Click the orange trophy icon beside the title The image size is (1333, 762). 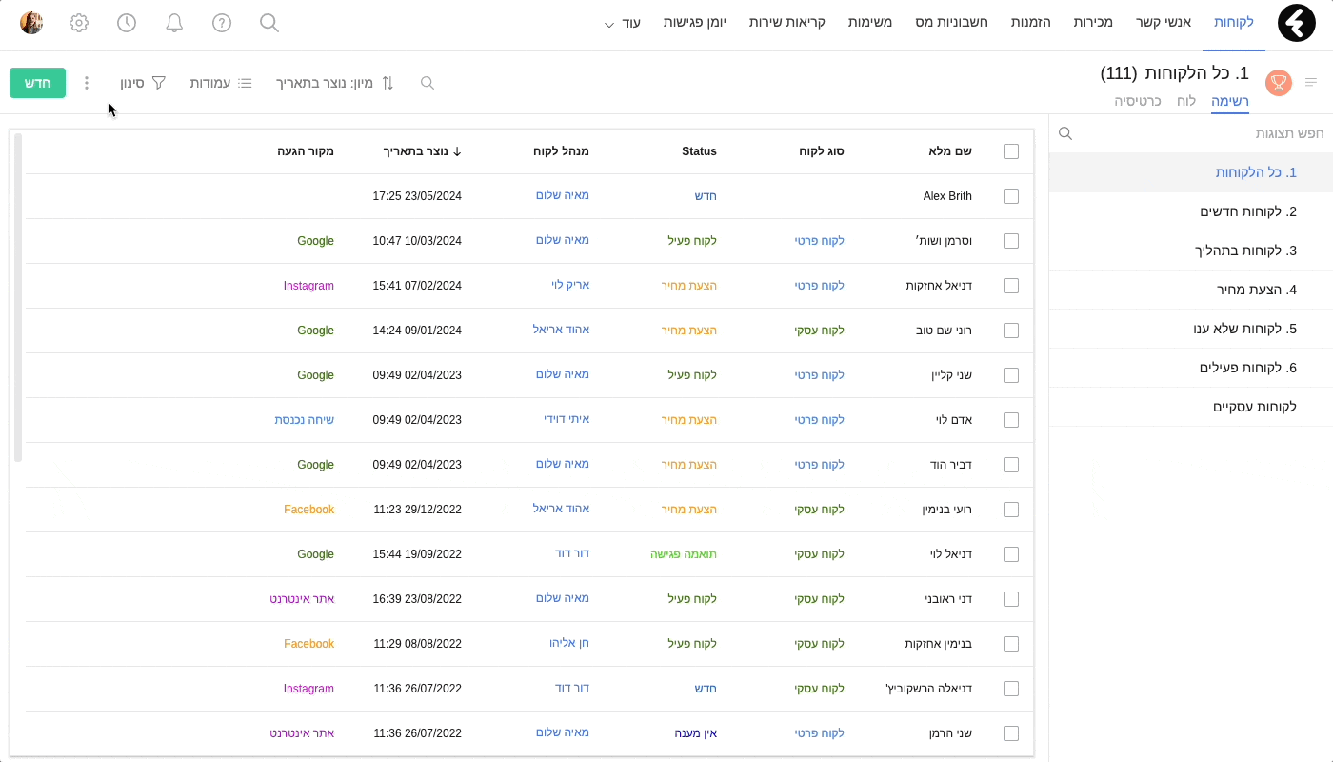click(x=1278, y=83)
